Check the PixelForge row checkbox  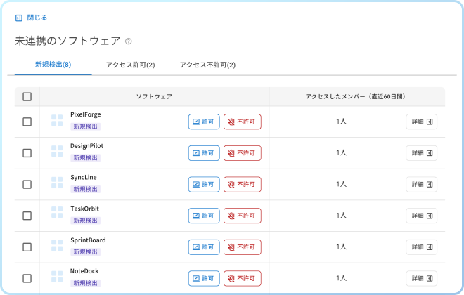click(x=27, y=122)
